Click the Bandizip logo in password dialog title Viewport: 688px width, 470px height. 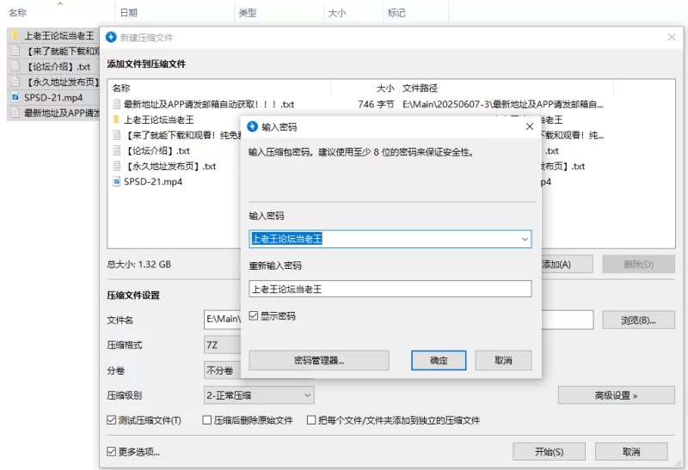tap(252, 126)
